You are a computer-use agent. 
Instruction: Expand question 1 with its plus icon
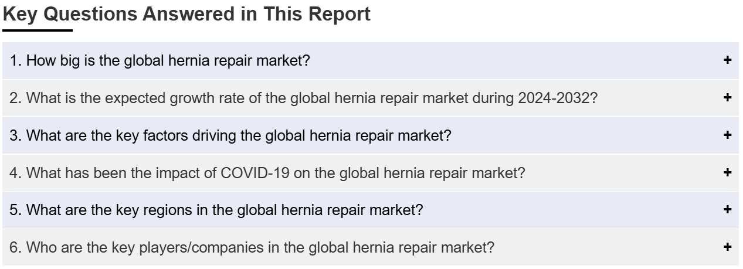point(728,60)
